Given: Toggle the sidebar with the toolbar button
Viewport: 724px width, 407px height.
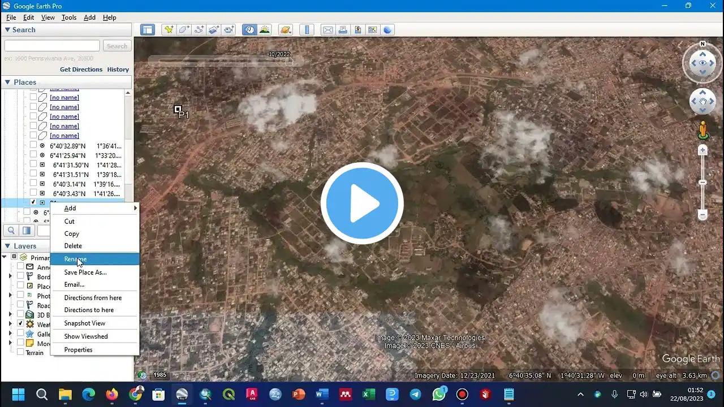Looking at the screenshot, I should click(148, 30).
